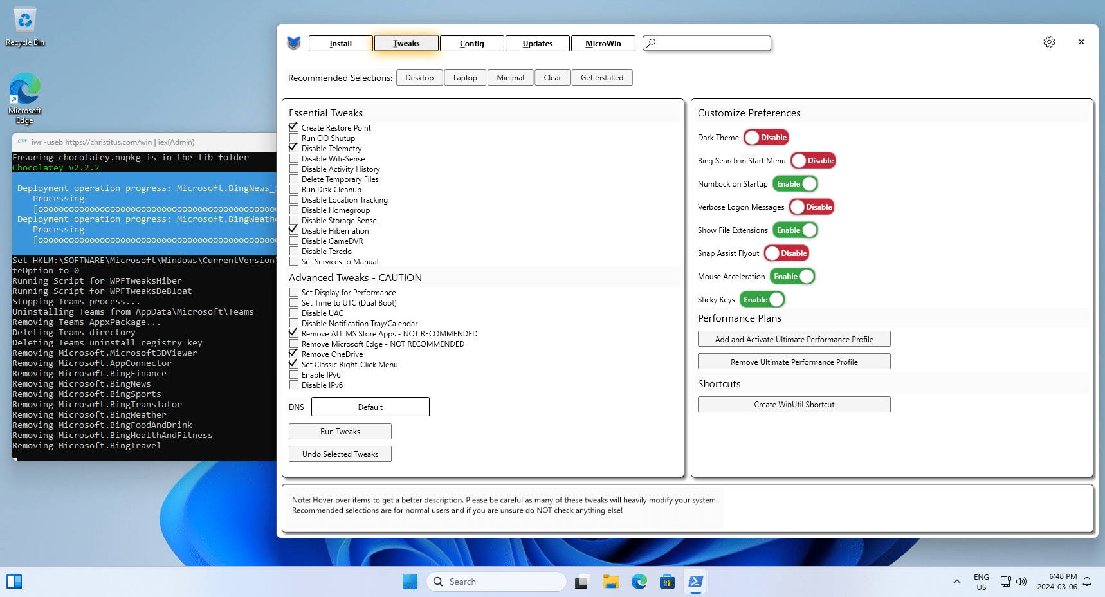Disable Mouse Acceleration toggle
Image resolution: width=1105 pixels, height=597 pixels.
[x=792, y=276]
